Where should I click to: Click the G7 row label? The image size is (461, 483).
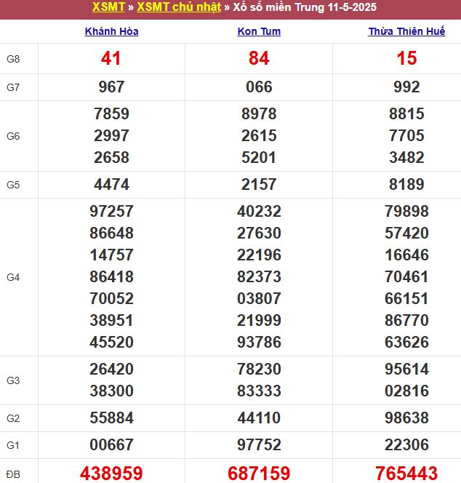[13, 87]
